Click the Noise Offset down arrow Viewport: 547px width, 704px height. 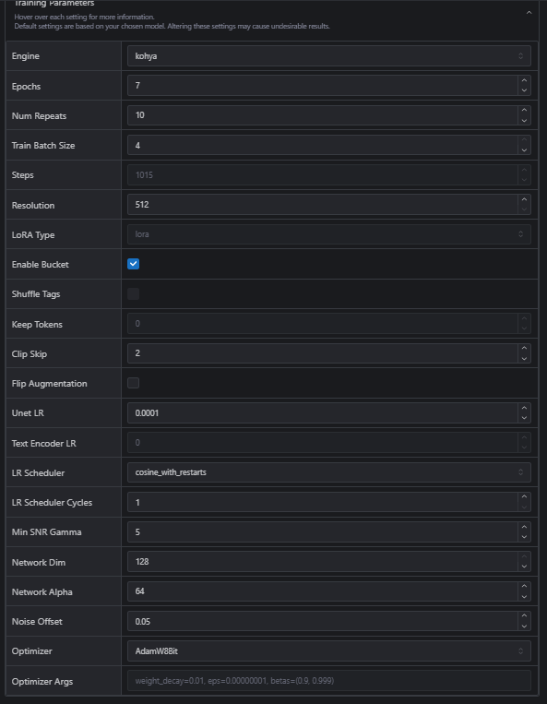click(524, 626)
